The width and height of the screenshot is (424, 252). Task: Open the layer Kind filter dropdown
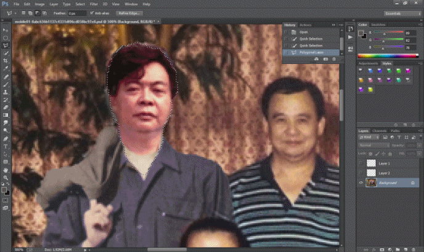click(x=369, y=137)
